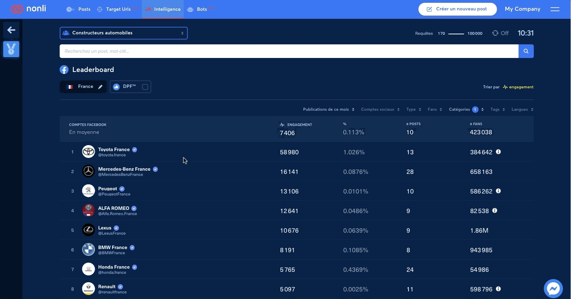Click the search magnifier button
571x299 pixels.
pyautogui.click(x=526, y=51)
